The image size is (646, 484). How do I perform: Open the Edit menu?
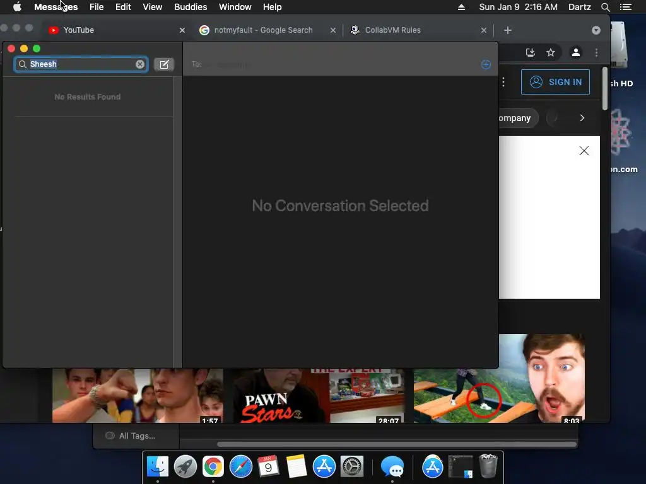pyautogui.click(x=123, y=7)
